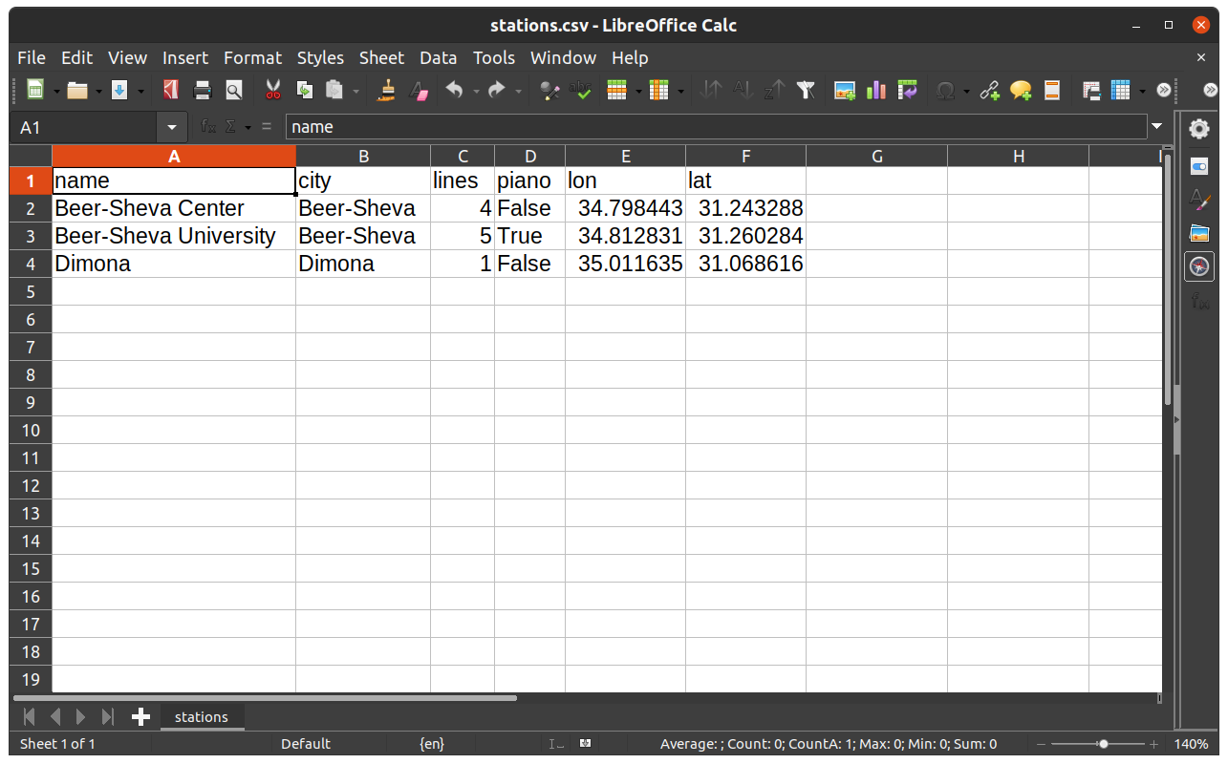
Task: Insert a chart
Action: tap(875, 89)
